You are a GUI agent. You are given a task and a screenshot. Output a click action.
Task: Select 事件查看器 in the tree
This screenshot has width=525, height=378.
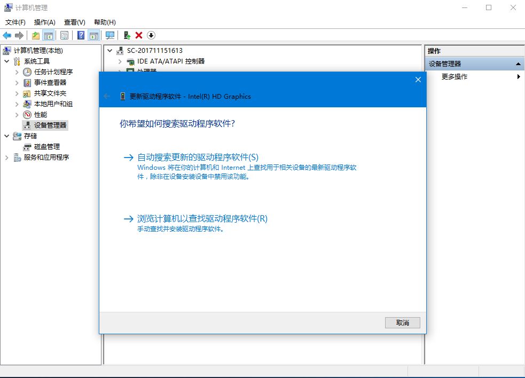click(x=50, y=83)
